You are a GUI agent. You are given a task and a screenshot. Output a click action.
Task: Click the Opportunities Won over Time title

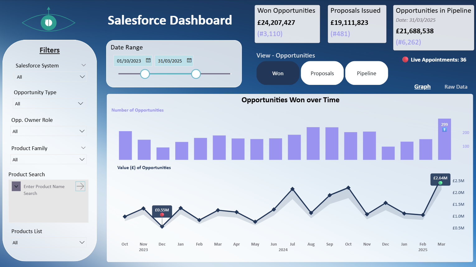click(x=290, y=100)
